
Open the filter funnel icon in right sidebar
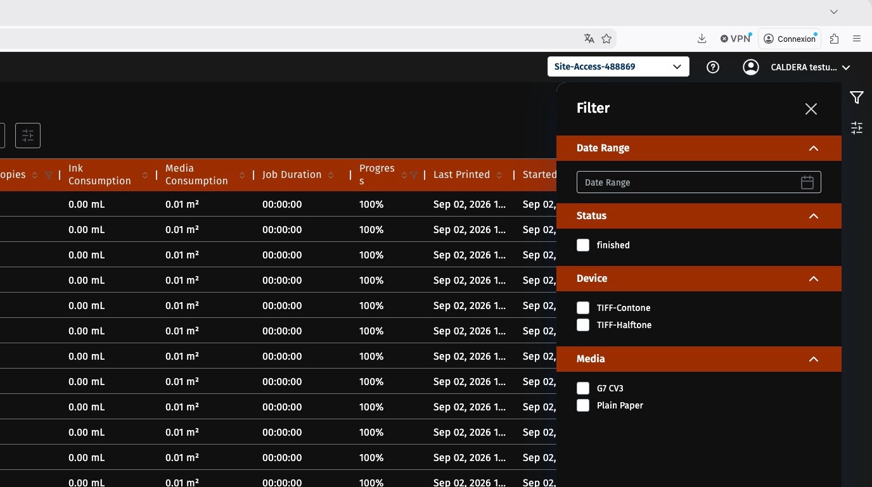tap(857, 98)
